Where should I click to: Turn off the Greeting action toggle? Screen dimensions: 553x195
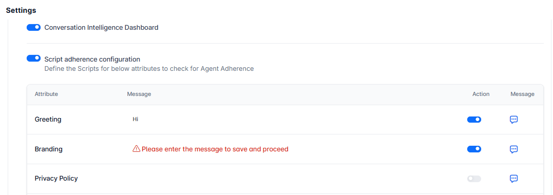474,120
